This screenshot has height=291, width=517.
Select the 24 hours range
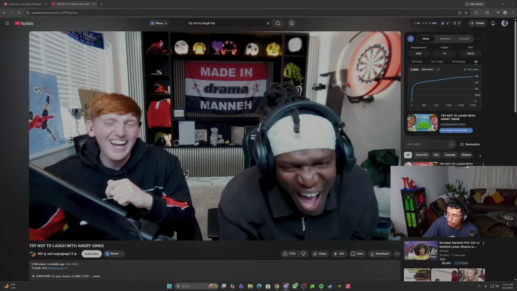pos(417,61)
